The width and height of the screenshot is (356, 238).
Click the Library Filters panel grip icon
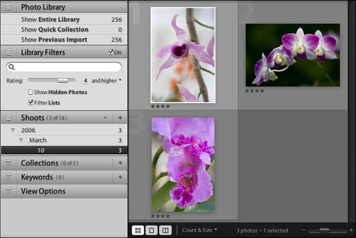point(8,52)
